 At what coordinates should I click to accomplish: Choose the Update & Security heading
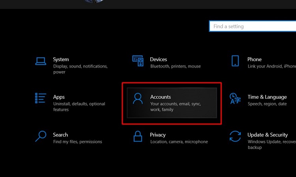pos(268,135)
